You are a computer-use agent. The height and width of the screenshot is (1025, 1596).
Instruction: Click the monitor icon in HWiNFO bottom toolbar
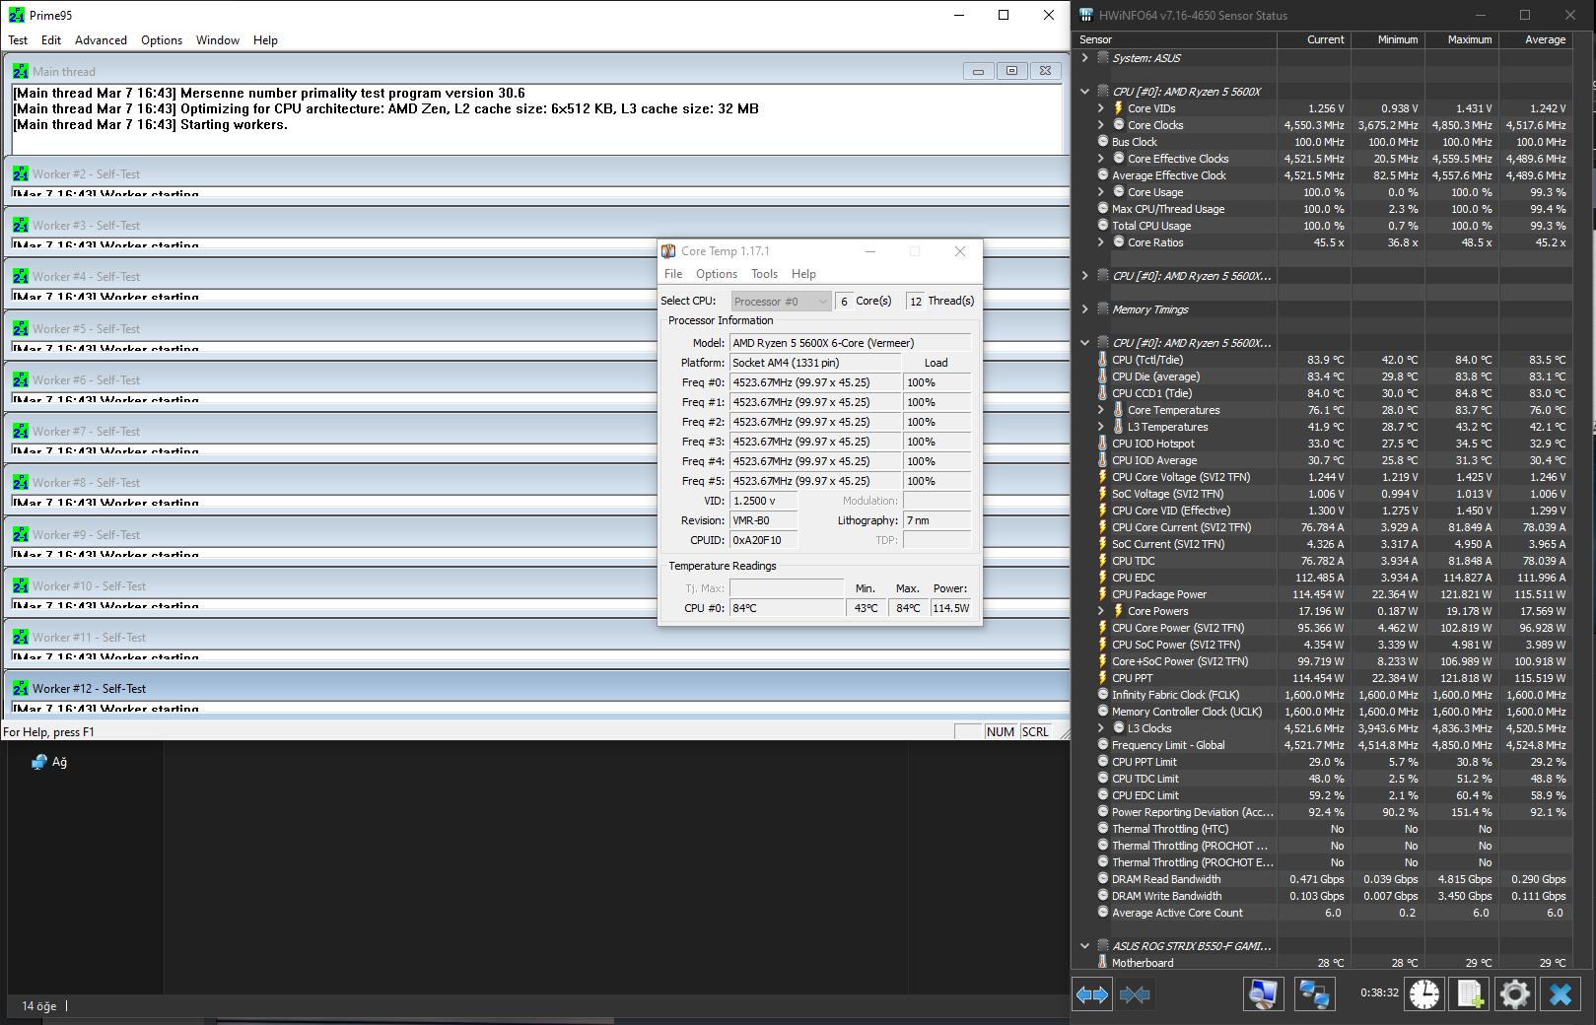[1263, 994]
